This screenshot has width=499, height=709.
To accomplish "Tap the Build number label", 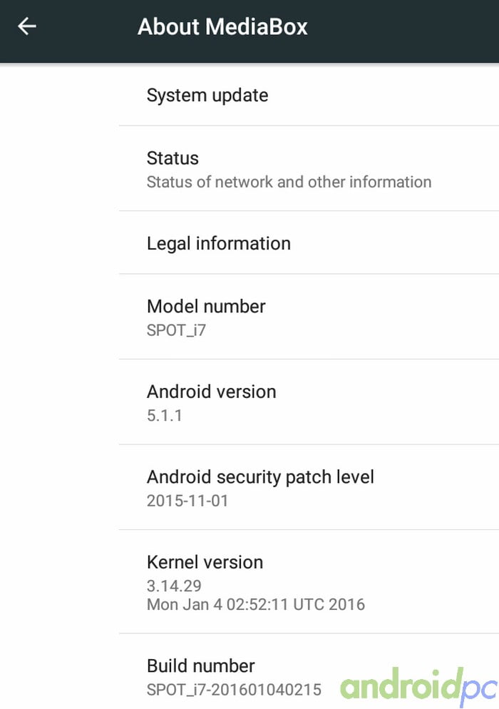I will [200, 666].
